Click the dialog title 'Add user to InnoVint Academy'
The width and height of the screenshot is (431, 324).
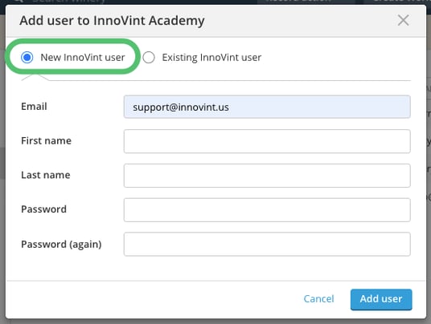[112, 21]
